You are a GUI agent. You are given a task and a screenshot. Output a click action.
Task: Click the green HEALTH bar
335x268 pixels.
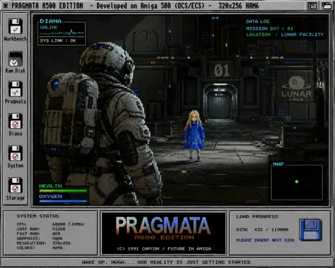[63, 191]
